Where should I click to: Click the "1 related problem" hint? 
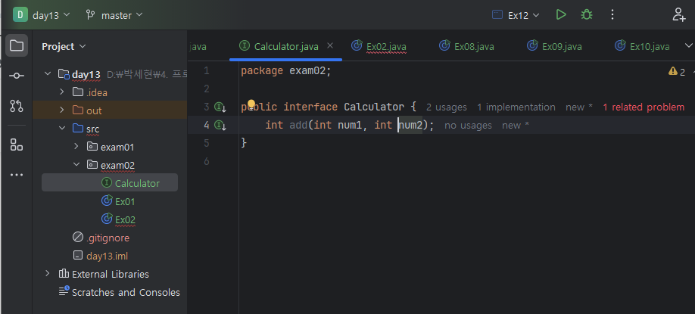pyautogui.click(x=644, y=107)
